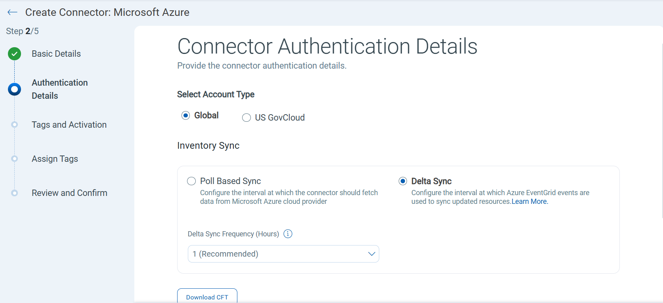The height and width of the screenshot is (303, 663).
Task: Click the Connector Authentication Details heading
Action: click(327, 46)
